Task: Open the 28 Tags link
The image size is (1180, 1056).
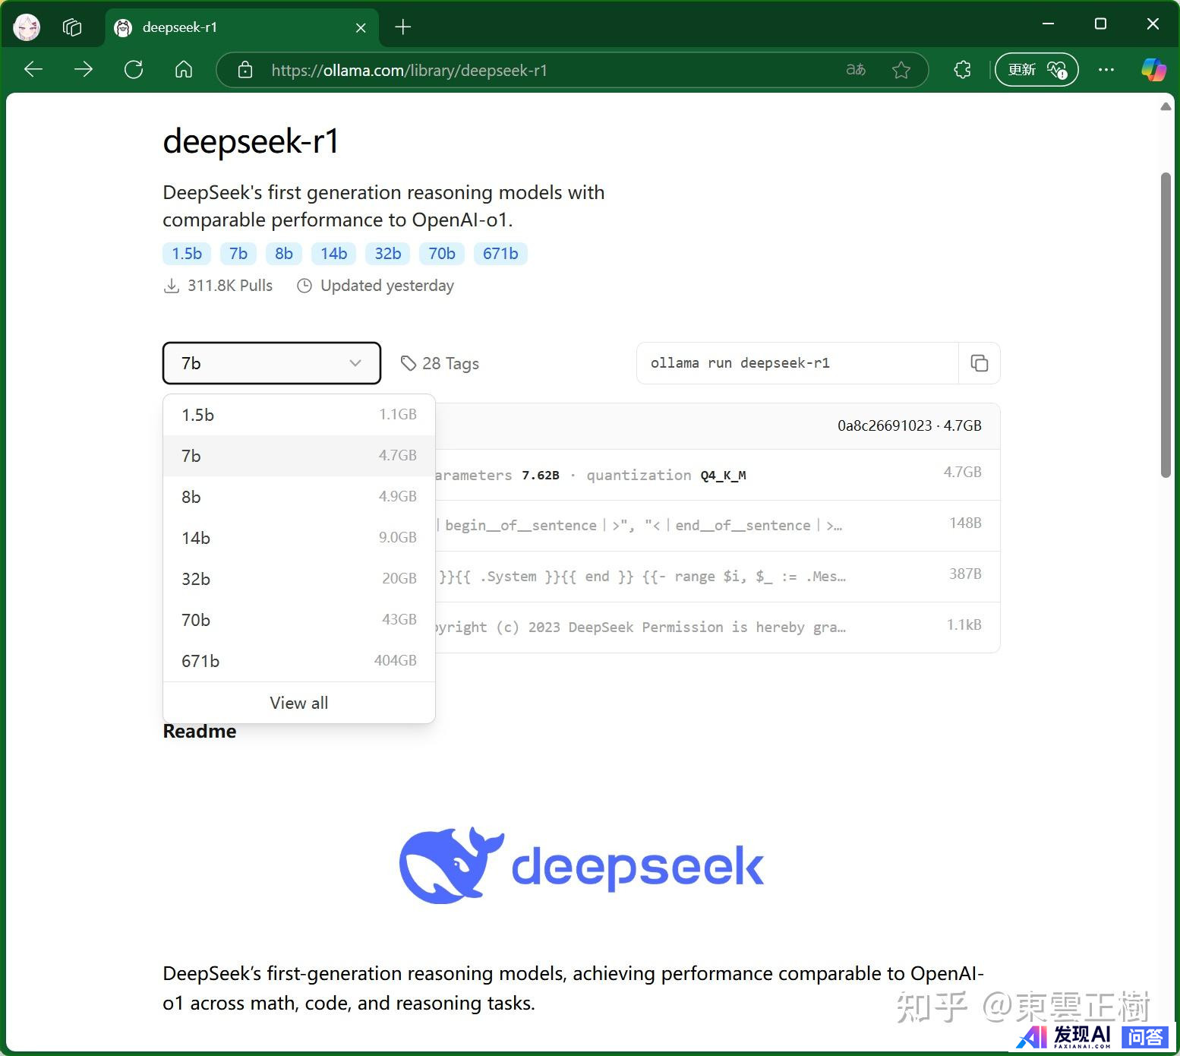Action: coord(440,363)
